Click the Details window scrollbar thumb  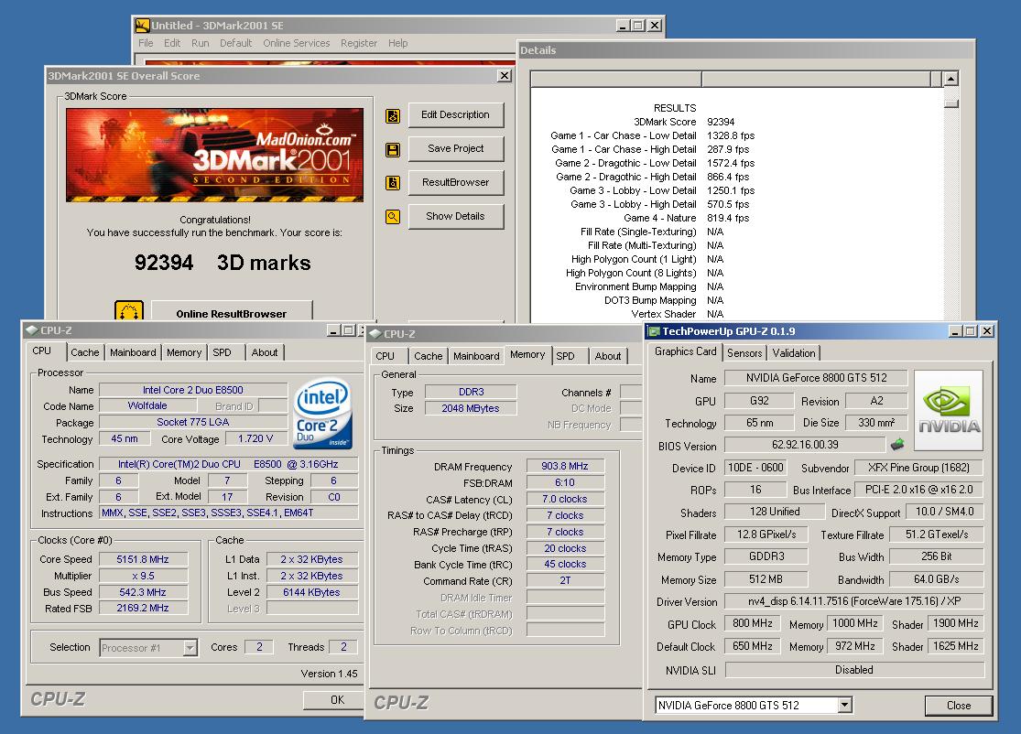(950, 103)
